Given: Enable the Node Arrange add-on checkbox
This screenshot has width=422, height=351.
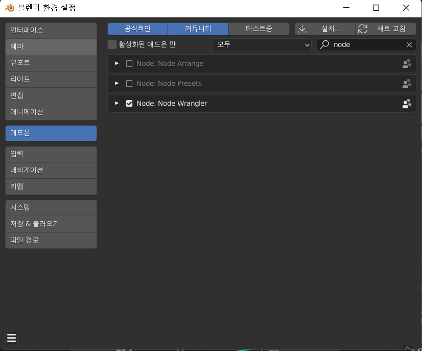Looking at the screenshot, I should (129, 63).
